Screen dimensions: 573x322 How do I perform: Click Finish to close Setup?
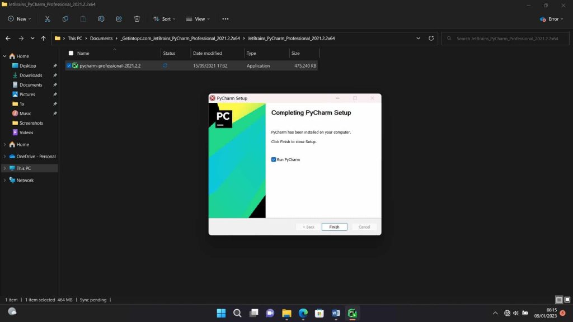[x=334, y=227]
